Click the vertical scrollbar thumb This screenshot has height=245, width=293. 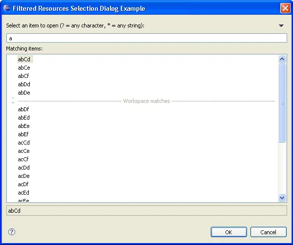pyautogui.click(x=282, y=103)
